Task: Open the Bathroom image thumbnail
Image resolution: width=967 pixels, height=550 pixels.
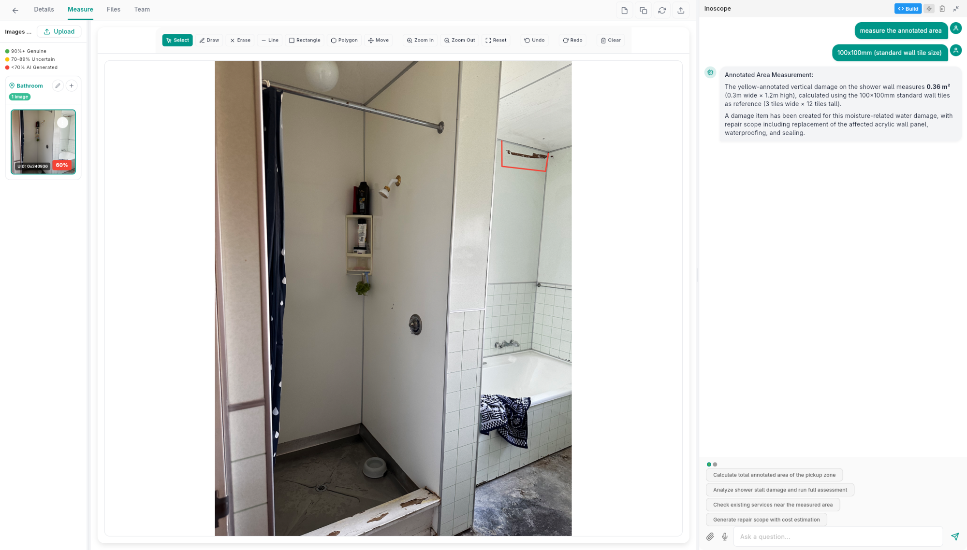Action: click(43, 141)
